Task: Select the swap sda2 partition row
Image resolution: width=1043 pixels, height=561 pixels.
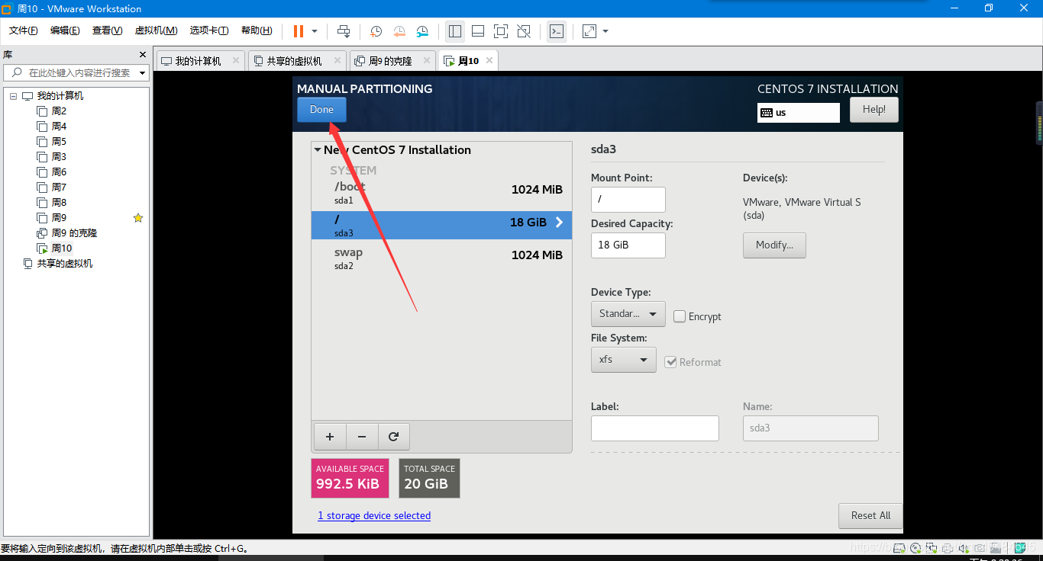Action: pyautogui.click(x=441, y=258)
